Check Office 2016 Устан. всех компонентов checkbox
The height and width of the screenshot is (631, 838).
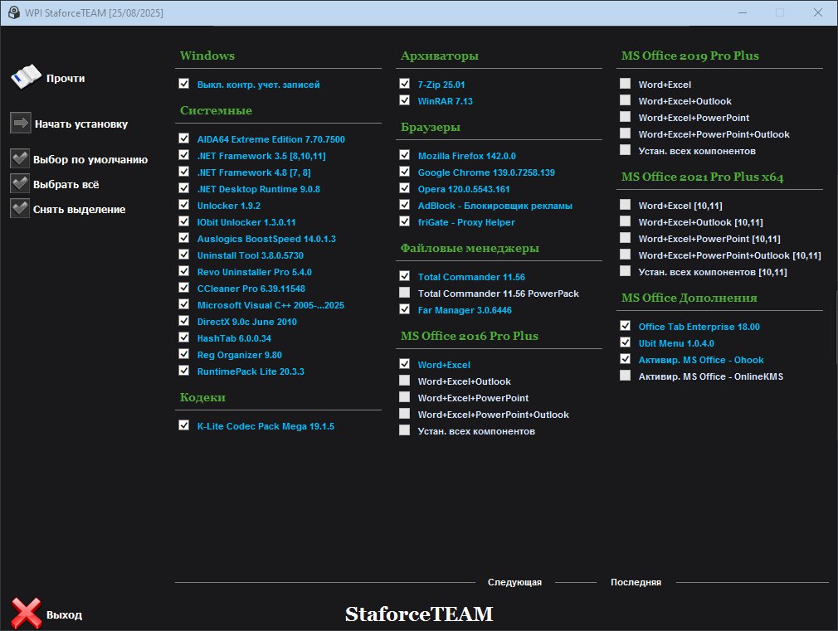[x=405, y=430]
